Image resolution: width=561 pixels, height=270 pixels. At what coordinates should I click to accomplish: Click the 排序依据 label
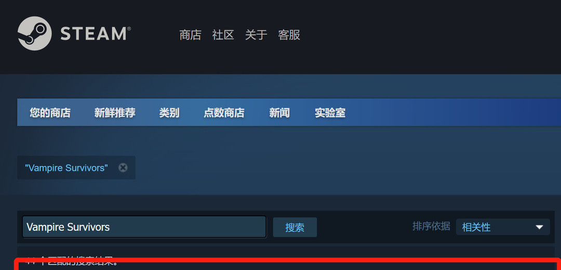point(431,226)
